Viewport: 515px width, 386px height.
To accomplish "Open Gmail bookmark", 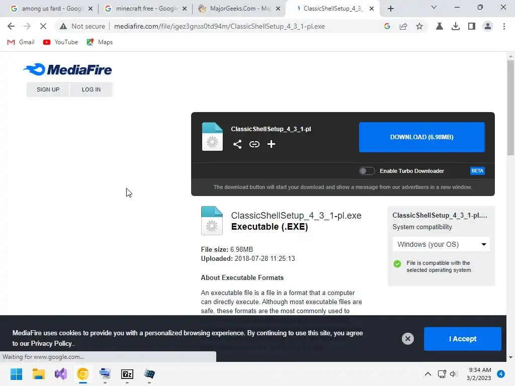I will point(21,42).
